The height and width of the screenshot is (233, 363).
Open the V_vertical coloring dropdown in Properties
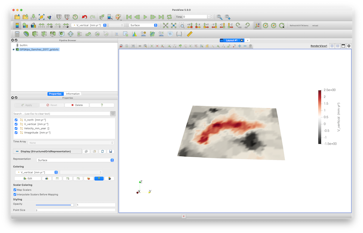(36, 172)
